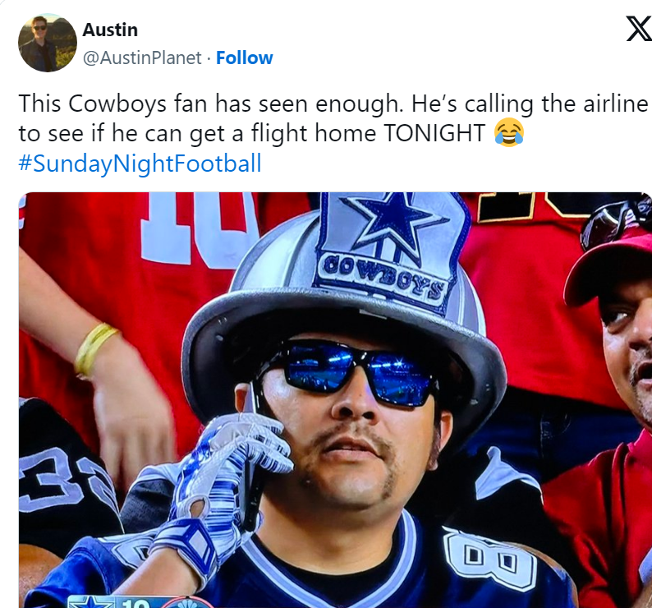Click the tweet text about Cowboys fan
Viewport: 652px width, 608px height.
333,118
